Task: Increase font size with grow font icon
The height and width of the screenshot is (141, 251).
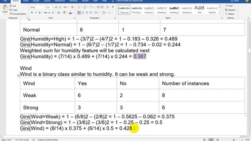Action: tap(56, 7)
